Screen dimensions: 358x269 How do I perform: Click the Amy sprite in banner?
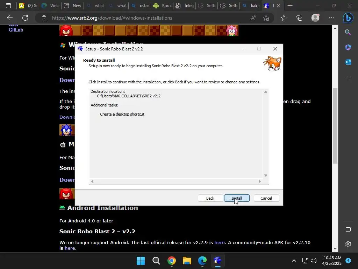pyautogui.click(x=232, y=30)
